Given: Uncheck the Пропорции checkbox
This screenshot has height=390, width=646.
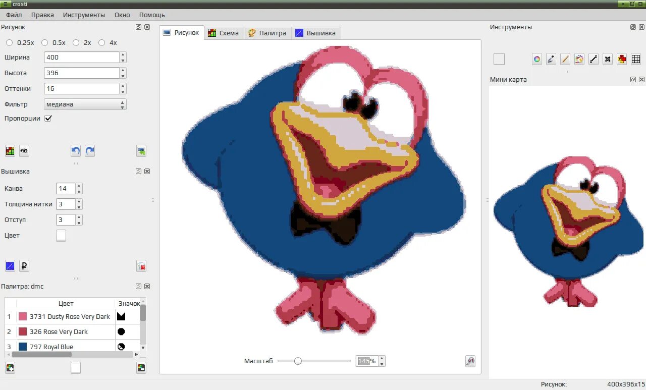Looking at the screenshot, I should 48,119.
